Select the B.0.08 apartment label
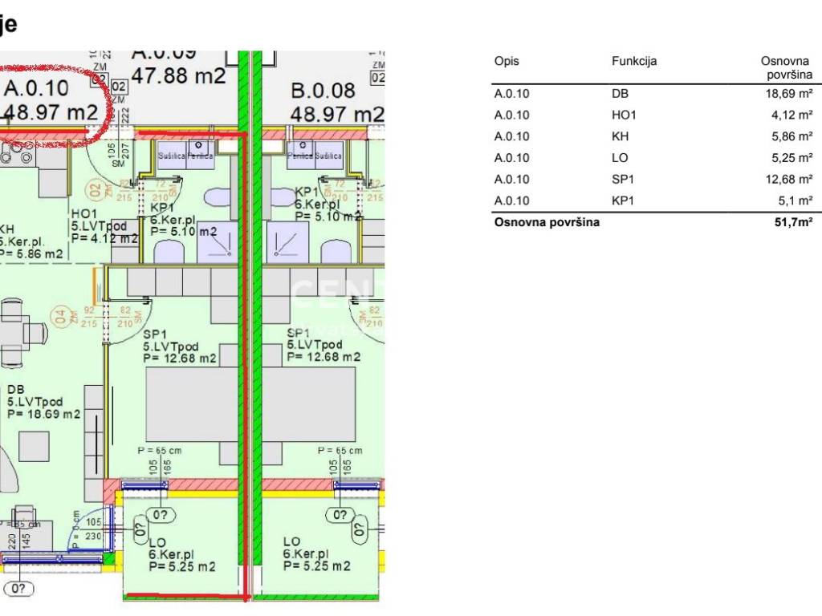822x616 pixels. 336,103
